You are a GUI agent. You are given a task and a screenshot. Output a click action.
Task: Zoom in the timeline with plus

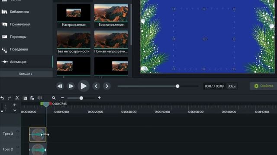[x=99, y=98]
